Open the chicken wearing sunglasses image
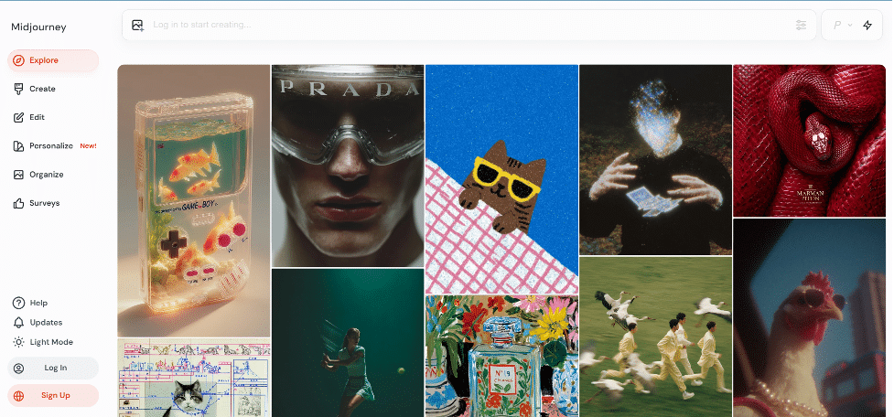This screenshot has width=894, height=417. 810,318
